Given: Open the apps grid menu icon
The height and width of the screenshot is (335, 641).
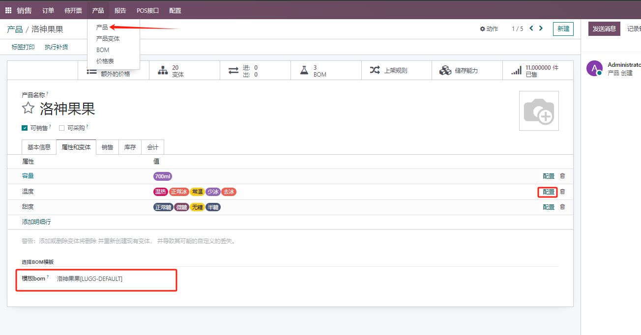Looking at the screenshot, I should click(x=8, y=10).
